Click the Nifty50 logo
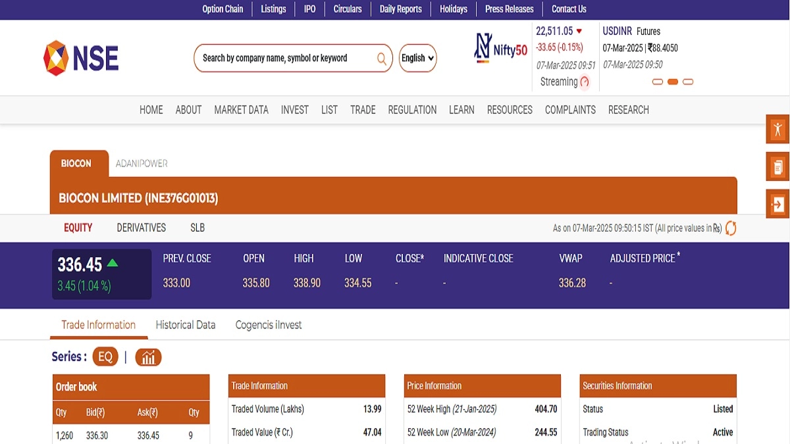 (501, 49)
